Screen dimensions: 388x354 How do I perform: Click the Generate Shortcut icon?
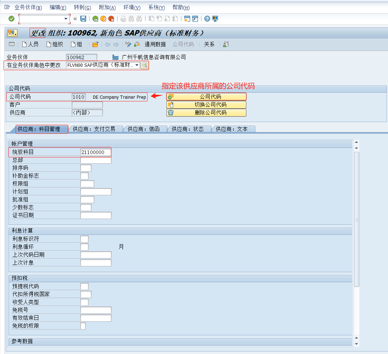(x=195, y=19)
